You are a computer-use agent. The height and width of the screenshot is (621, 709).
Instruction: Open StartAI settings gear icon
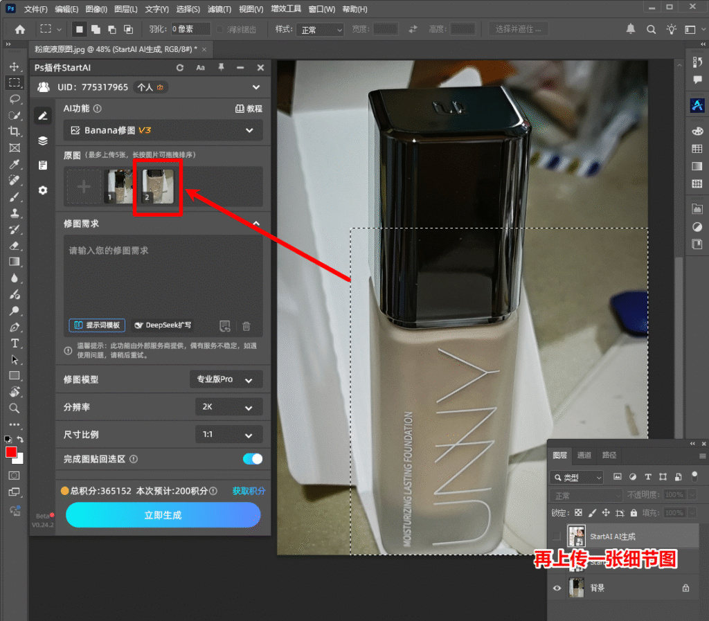pyautogui.click(x=42, y=190)
